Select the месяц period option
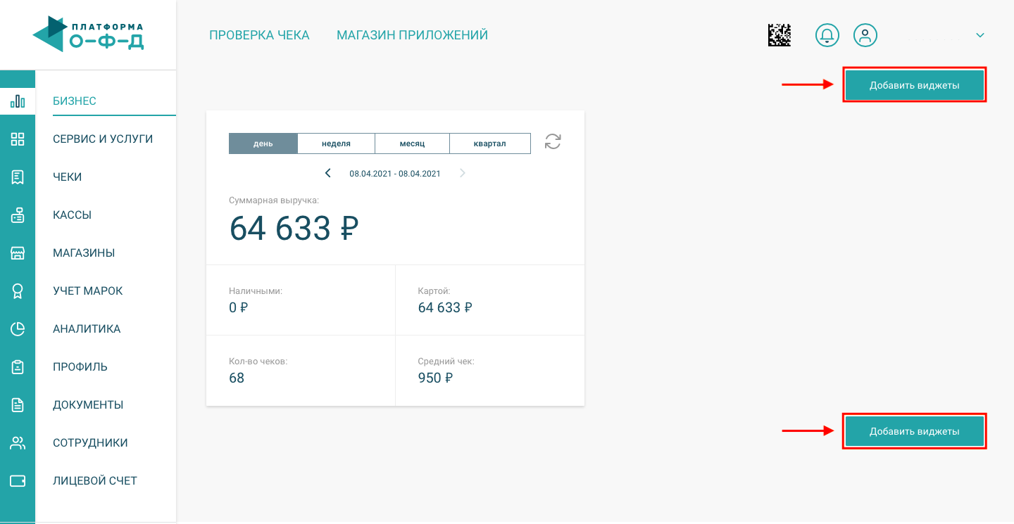The height and width of the screenshot is (524, 1014). 412,143
